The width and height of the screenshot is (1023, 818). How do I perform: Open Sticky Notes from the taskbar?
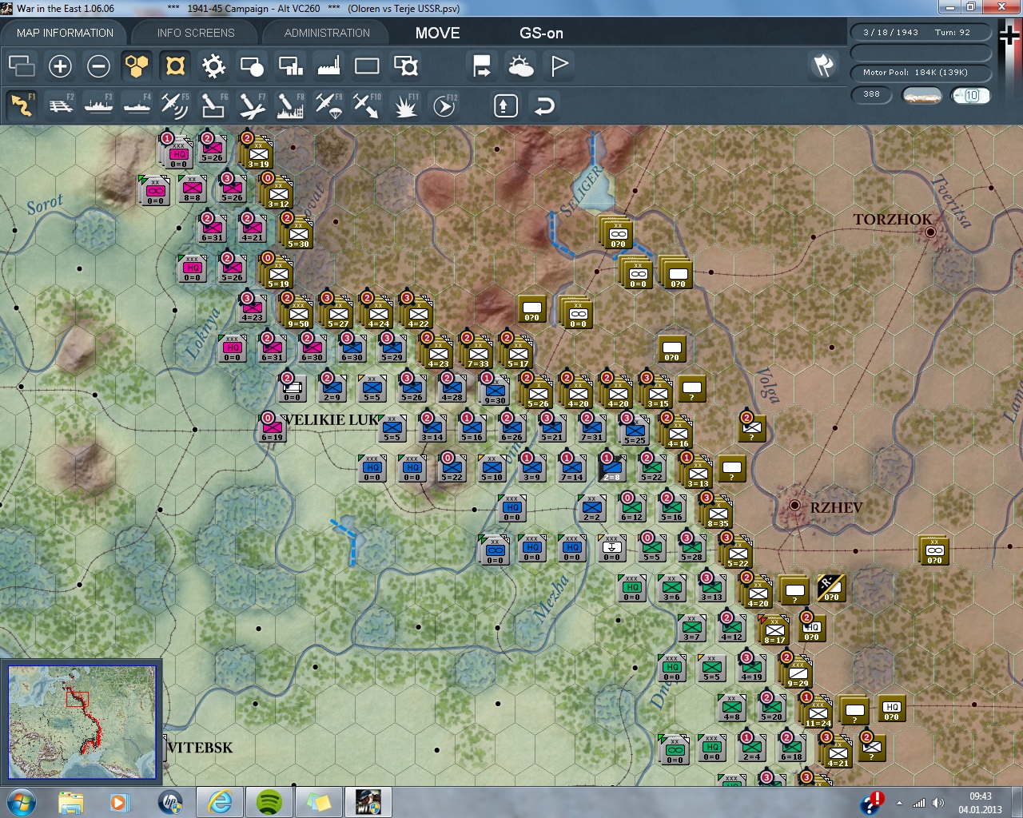[319, 802]
